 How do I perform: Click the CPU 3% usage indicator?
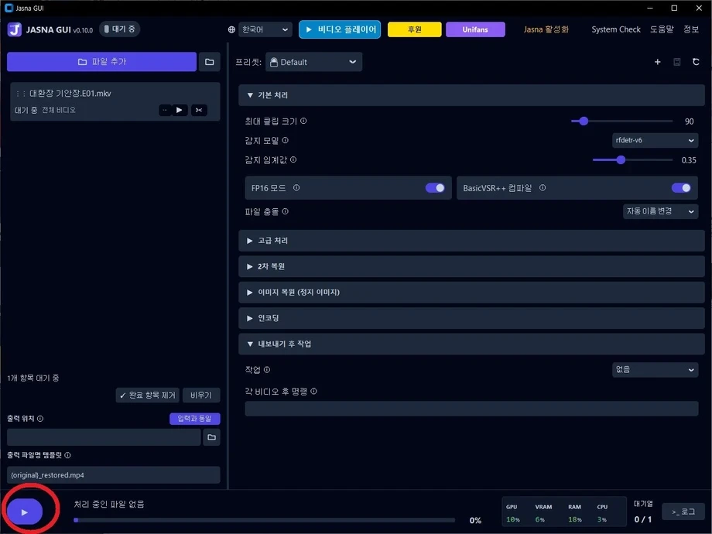tap(602, 513)
